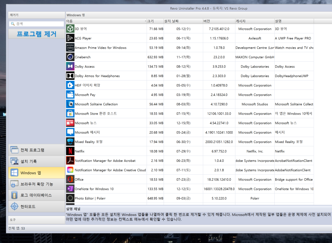Click the Microsoft Solitaire Collection icon
The height and width of the screenshot is (243, 332).
pyautogui.click(x=70, y=104)
